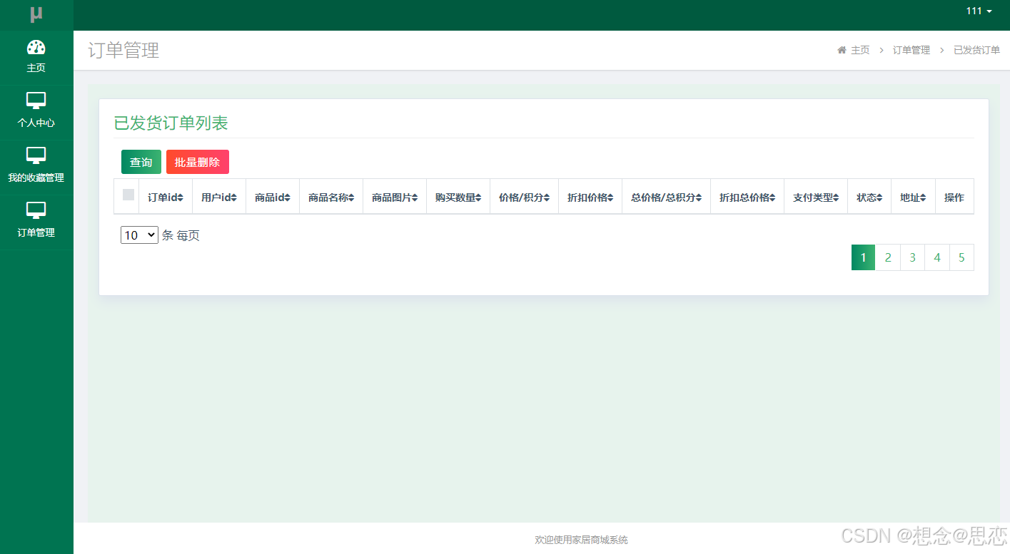Viewport: 1010px width, 554px height.
Task: Open 订单管理 from the sidebar menu
Action: [x=36, y=222]
